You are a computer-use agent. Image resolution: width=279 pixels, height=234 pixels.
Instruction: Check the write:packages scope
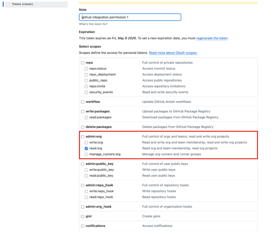tap(83, 111)
